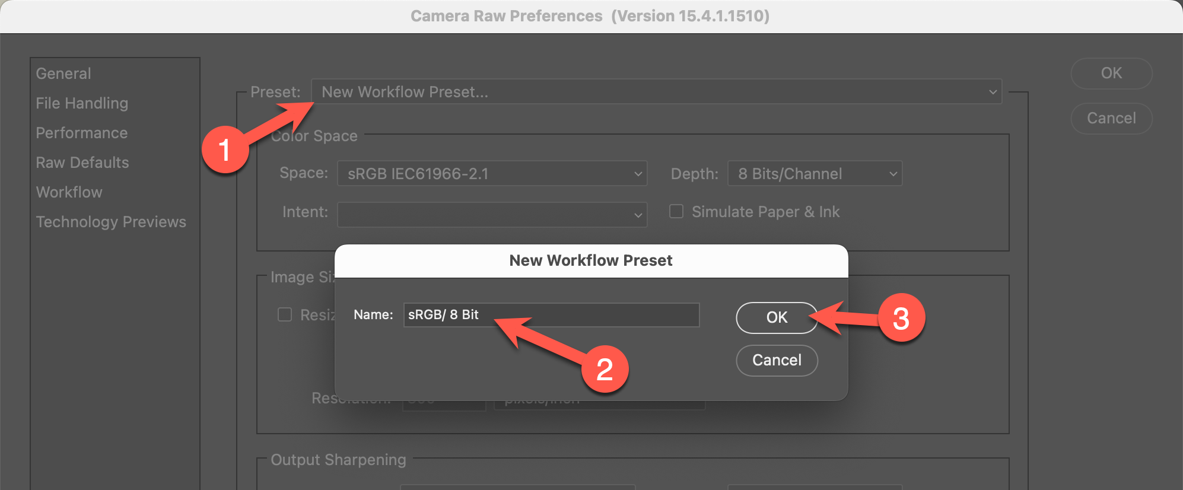Screen dimensions: 1183x490
Task: Click the red step 2 marker
Action: [605, 369]
